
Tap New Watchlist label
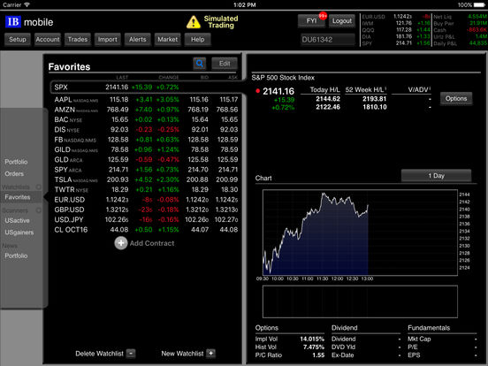[x=182, y=354]
